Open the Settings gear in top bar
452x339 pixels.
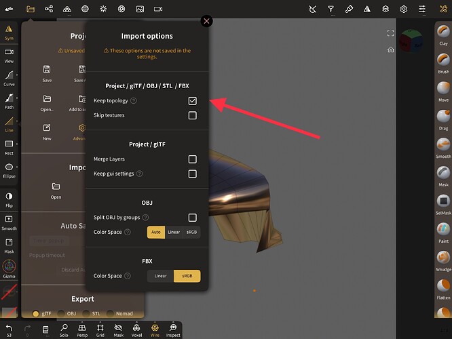pyautogui.click(x=404, y=9)
